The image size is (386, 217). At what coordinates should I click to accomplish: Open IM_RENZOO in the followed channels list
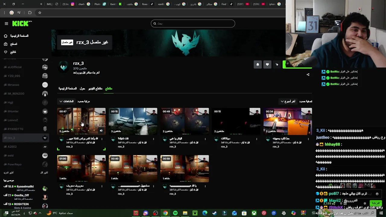coord(26,94)
